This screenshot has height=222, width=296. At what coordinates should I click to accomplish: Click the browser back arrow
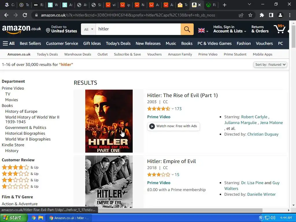pyautogui.click(x=6, y=15)
